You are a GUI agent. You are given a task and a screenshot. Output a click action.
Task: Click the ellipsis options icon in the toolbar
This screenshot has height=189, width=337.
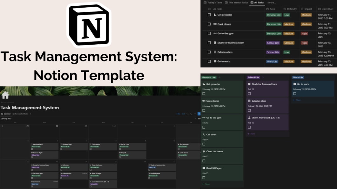(195, 114)
